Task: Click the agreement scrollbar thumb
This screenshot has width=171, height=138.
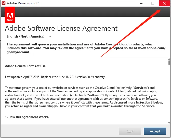Action: pos(169,63)
